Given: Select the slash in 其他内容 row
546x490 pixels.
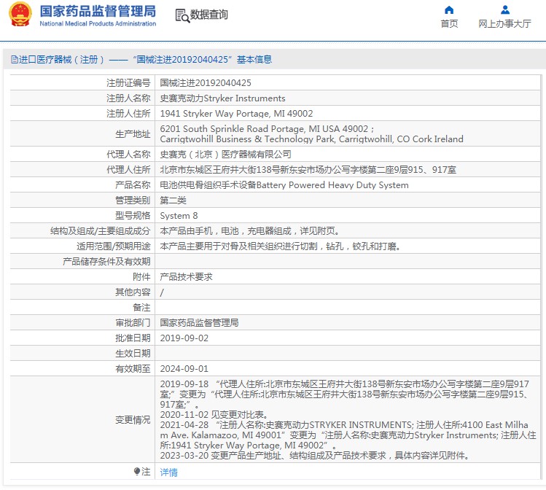Looking at the screenshot, I should tap(162, 292).
